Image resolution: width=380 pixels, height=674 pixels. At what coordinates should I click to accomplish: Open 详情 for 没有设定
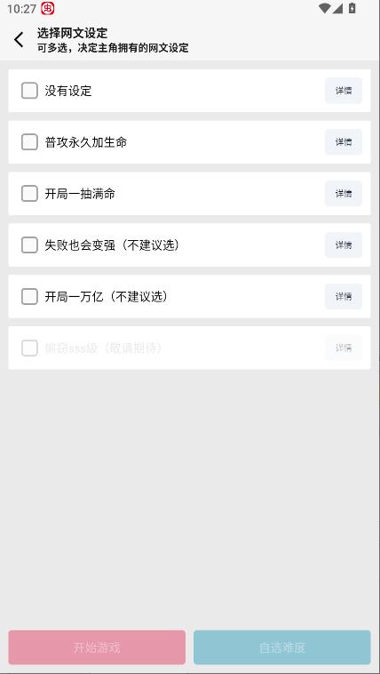(x=344, y=91)
